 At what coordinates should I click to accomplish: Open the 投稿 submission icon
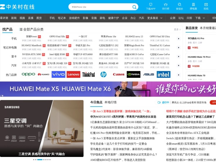[206, 6]
